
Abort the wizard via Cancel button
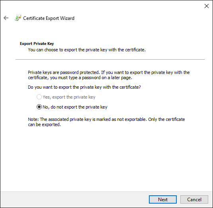[194, 200]
